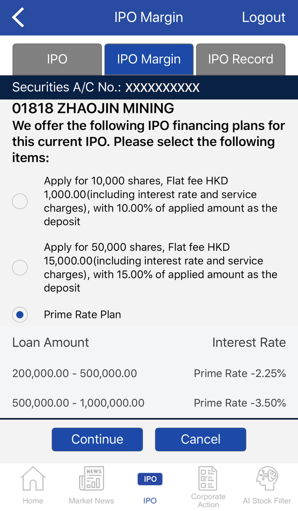Choose the 50,000 shares financing option
Viewport: 298px width, 511px height.
click(20, 268)
